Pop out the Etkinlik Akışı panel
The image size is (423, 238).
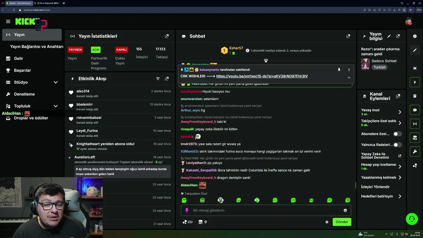167,79
